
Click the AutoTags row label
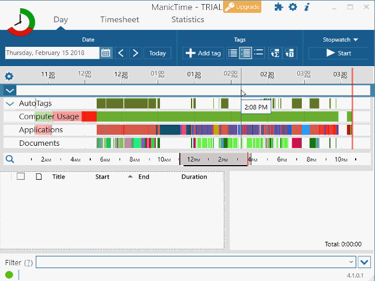coord(35,104)
